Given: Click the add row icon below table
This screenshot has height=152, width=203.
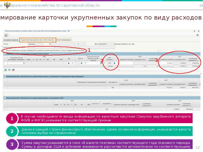Looking at the screenshot, I should click(x=6, y=70).
